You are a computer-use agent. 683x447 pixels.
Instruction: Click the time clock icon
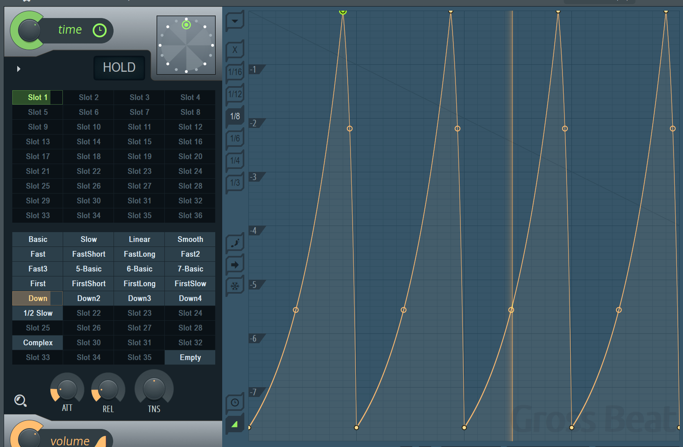click(x=100, y=30)
